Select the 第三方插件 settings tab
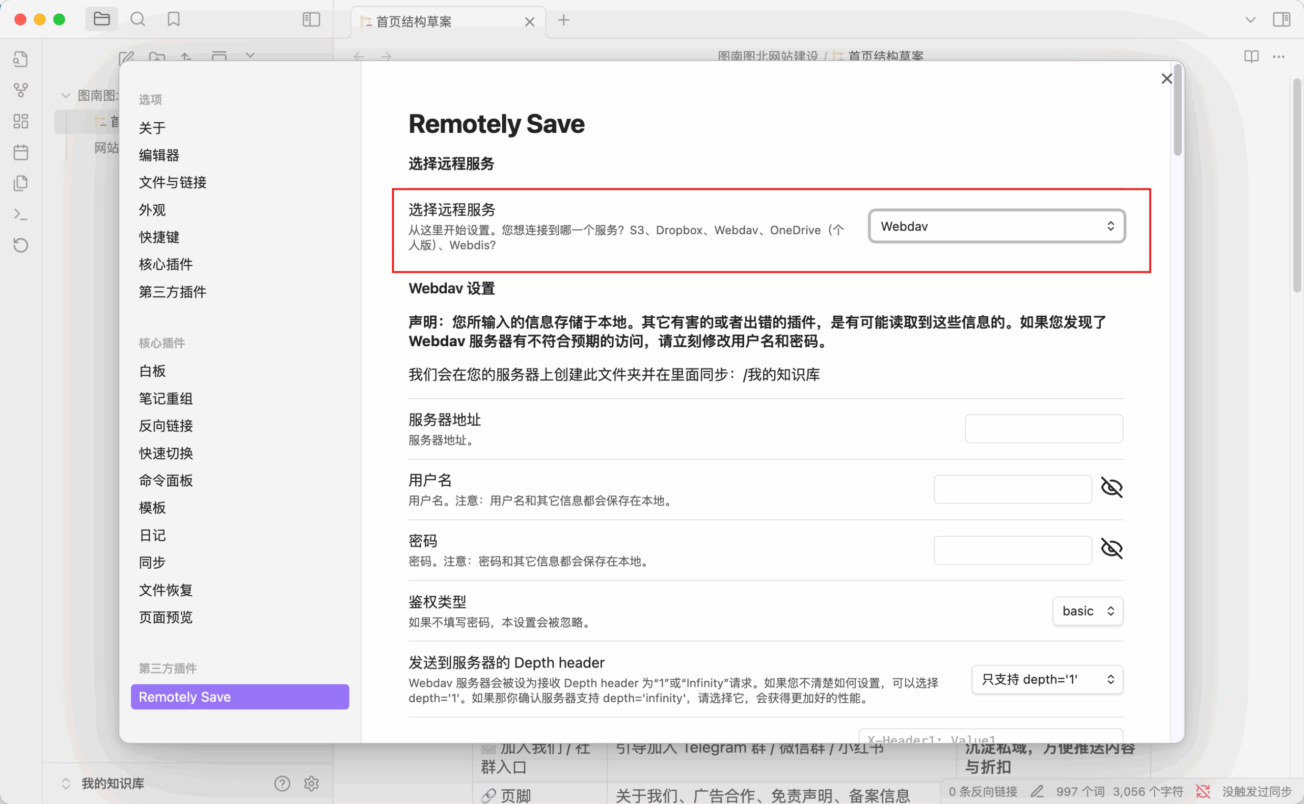The height and width of the screenshot is (804, 1304). click(x=172, y=292)
